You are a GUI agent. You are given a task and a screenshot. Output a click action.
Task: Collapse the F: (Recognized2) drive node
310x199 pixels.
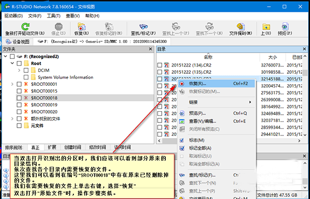5,56
